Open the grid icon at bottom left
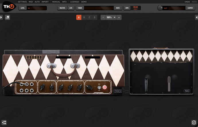 coord(4,123)
